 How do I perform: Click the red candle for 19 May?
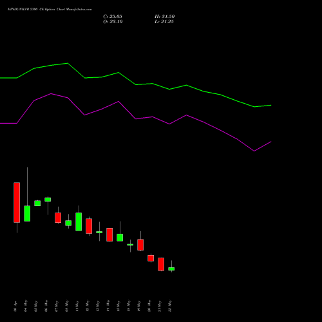coord(140,245)
